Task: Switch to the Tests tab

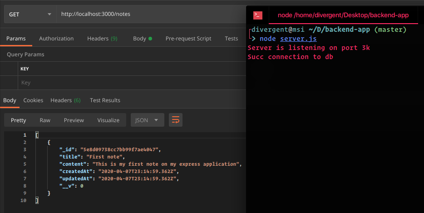Action: tap(231, 39)
